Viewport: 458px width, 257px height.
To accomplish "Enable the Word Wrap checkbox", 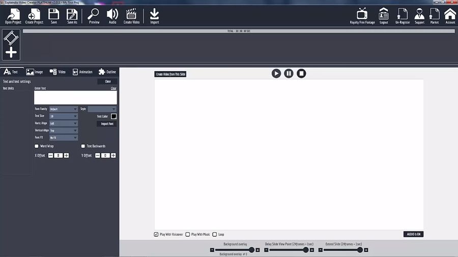I will [37, 146].
